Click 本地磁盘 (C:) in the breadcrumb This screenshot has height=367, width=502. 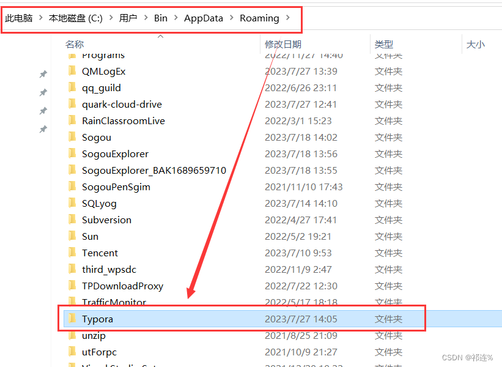75,18
